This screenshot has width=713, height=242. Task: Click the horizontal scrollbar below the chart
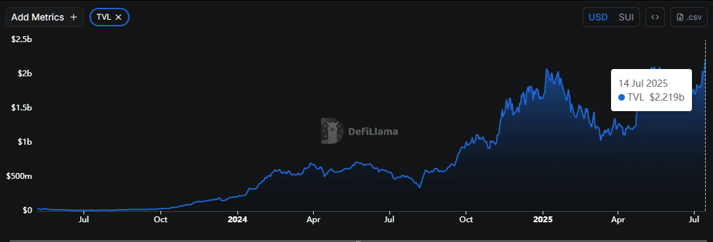coord(356,240)
